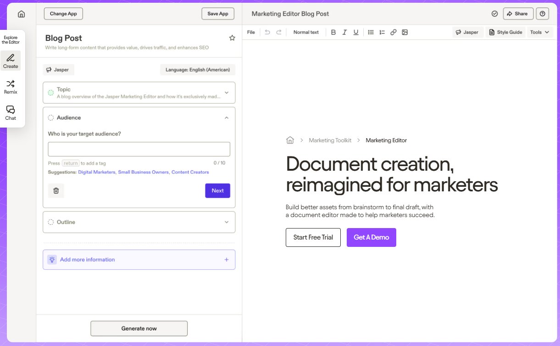This screenshot has width=560, height=346.
Task: Click the target audience input field
Action: click(x=139, y=149)
